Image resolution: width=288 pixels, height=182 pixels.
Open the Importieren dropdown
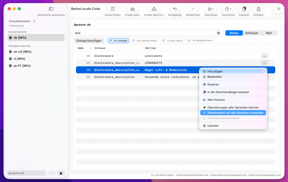pyautogui.click(x=211, y=9)
